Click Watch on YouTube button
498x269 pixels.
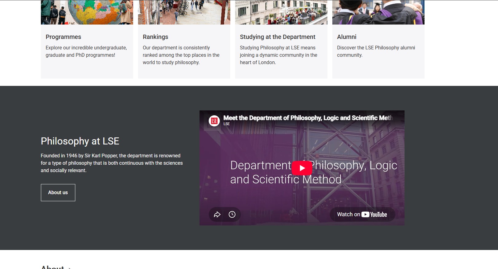(362, 214)
